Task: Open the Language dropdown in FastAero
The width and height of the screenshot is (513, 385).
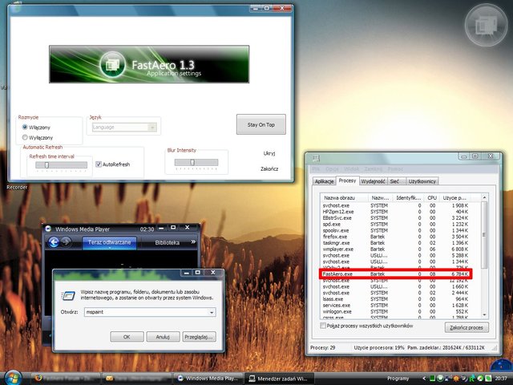Action: pyautogui.click(x=124, y=127)
